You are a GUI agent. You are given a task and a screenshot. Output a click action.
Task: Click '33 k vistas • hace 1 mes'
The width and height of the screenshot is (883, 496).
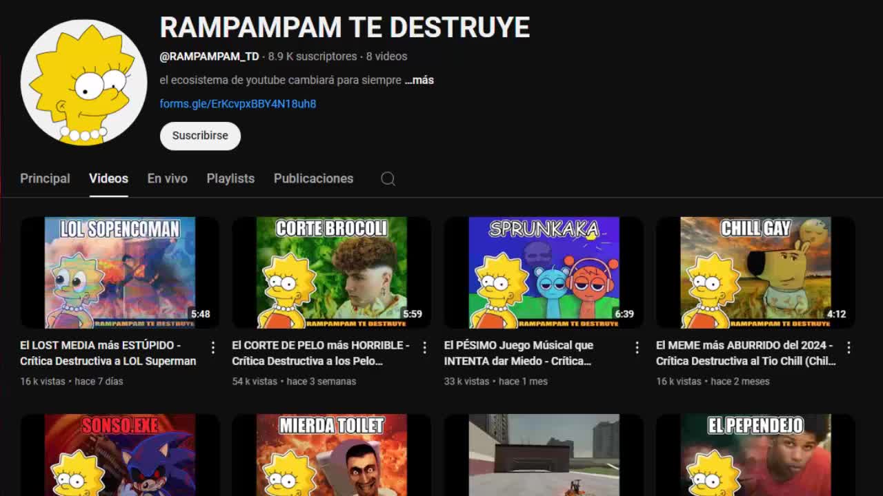[x=496, y=381]
